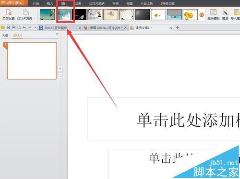
Task: Redo the last action
Action: tap(30, 27)
